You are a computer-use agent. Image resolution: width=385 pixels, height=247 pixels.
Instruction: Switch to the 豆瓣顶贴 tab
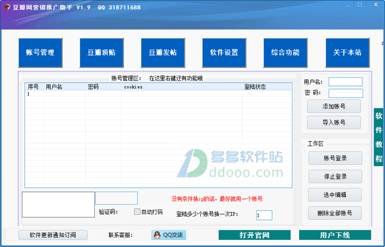101,53
